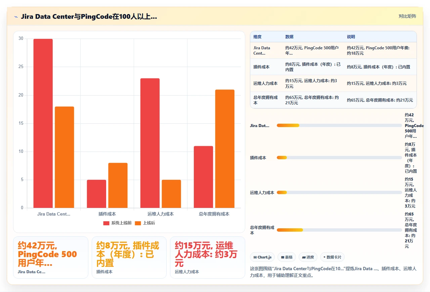Screen dimensions: 430x292
Task: Click the orange 上线后 legend color box
Action: [x=138, y=223]
